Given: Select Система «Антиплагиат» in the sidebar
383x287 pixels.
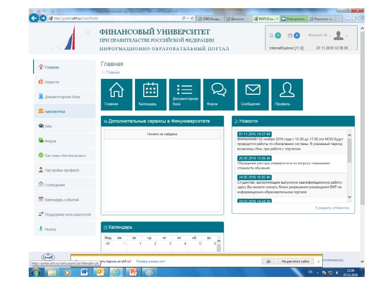Looking at the screenshot, I should pos(62,156).
